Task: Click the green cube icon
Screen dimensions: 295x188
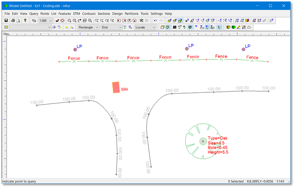Action: [234, 27]
